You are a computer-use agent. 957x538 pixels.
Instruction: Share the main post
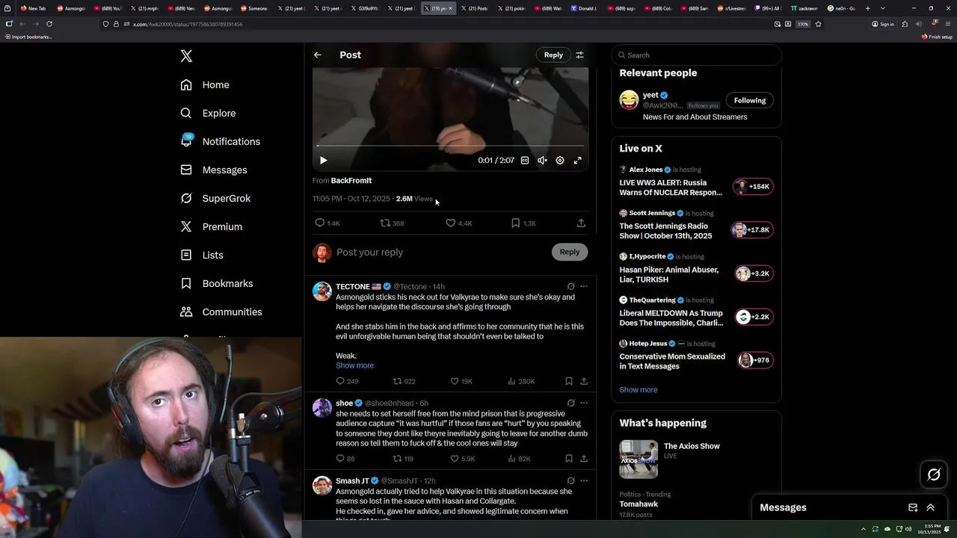pos(581,223)
